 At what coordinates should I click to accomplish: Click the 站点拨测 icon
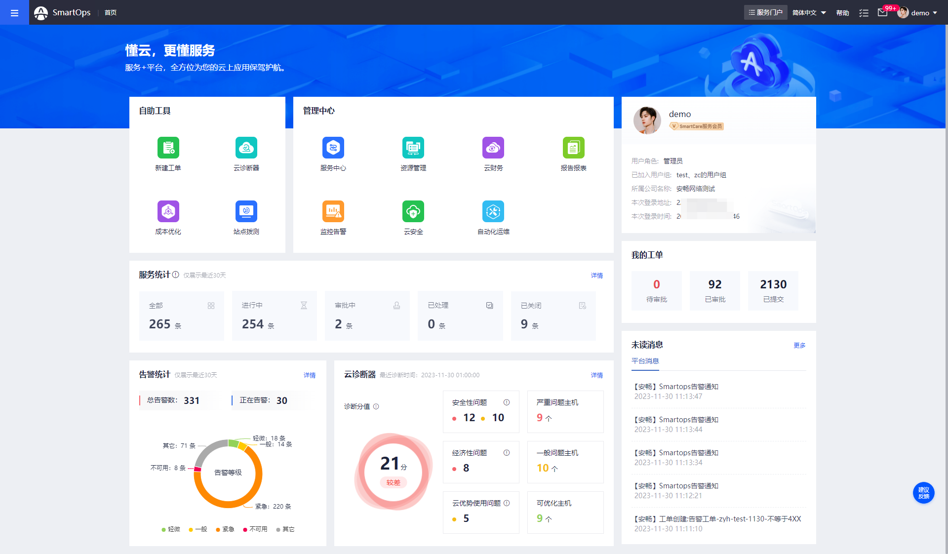click(246, 211)
